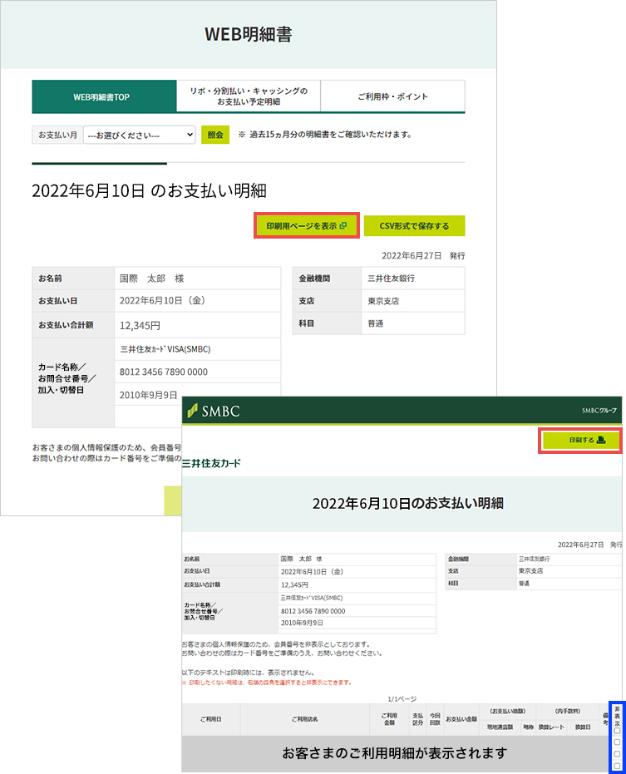Image resolution: width=626 pixels, height=774 pixels.
Task: Click heading 2022年6月10日 のお支払い明細 on main page
Action: (x=149, y=190)
